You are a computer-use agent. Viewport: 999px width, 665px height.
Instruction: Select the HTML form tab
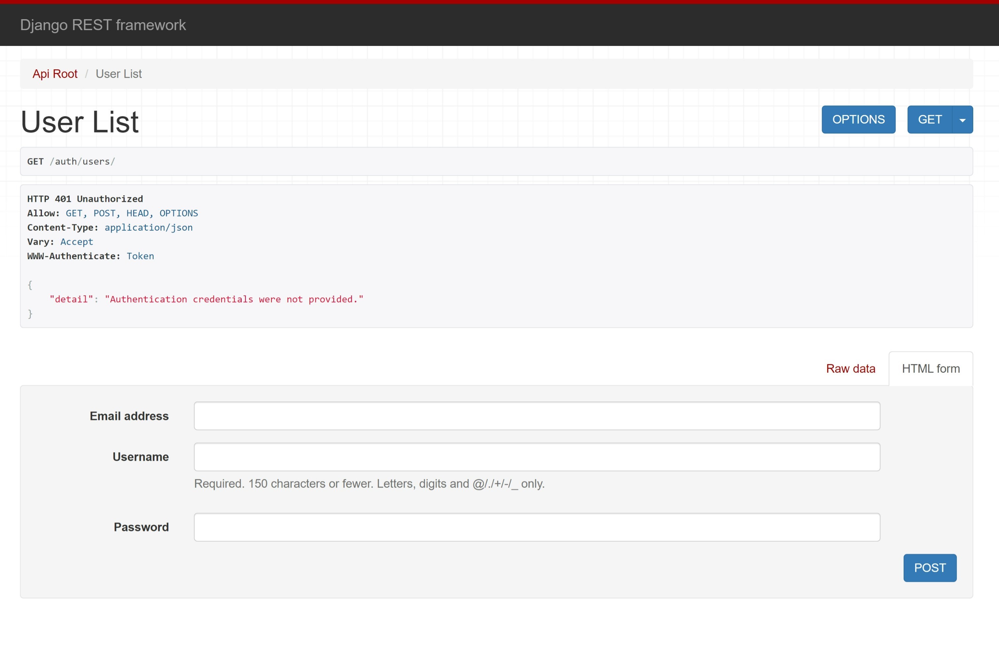click(x=930, y=369)
